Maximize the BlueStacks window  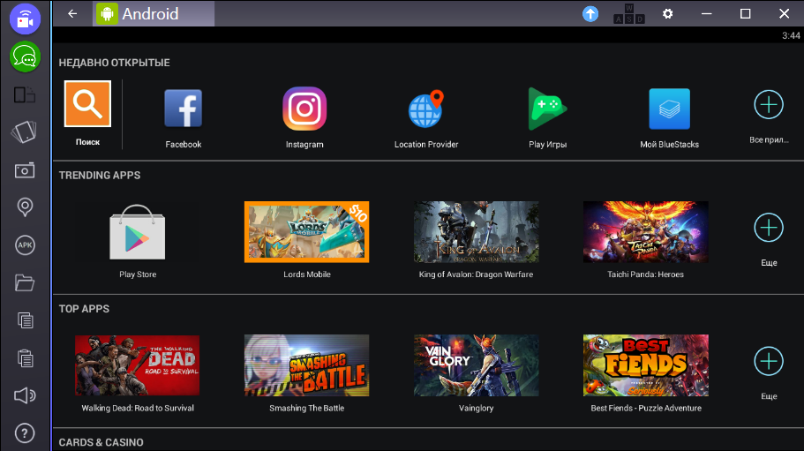[745, 14]
